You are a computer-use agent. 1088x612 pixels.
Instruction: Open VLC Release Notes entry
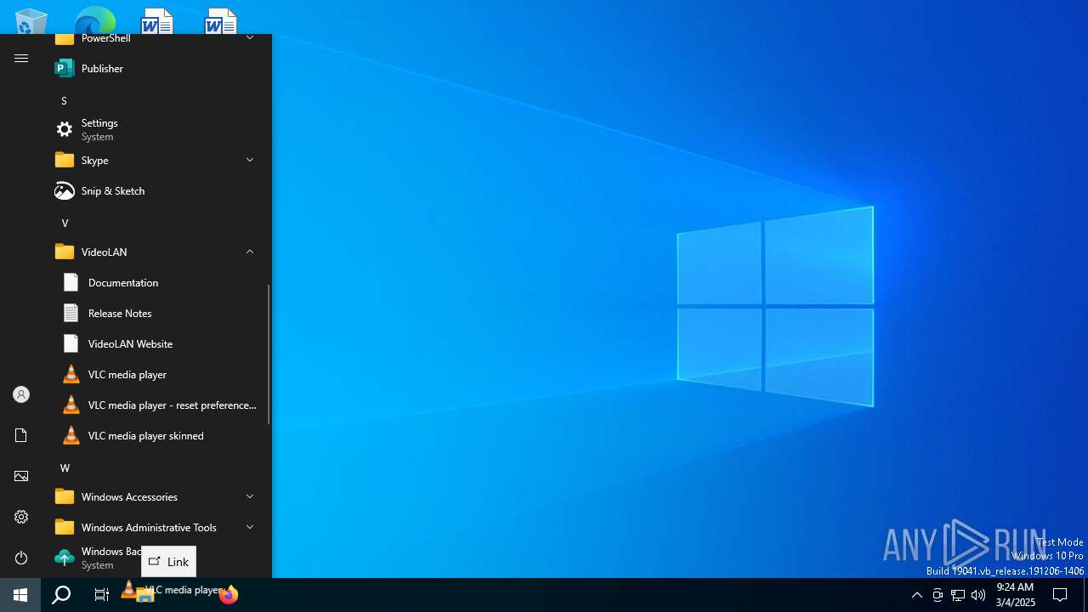pos(156,313)
